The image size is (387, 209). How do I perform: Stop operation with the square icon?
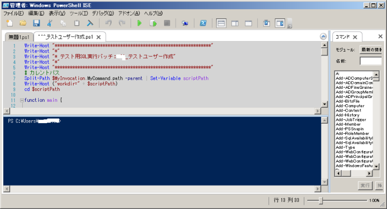pyautogui.click(x=167, y=23)
